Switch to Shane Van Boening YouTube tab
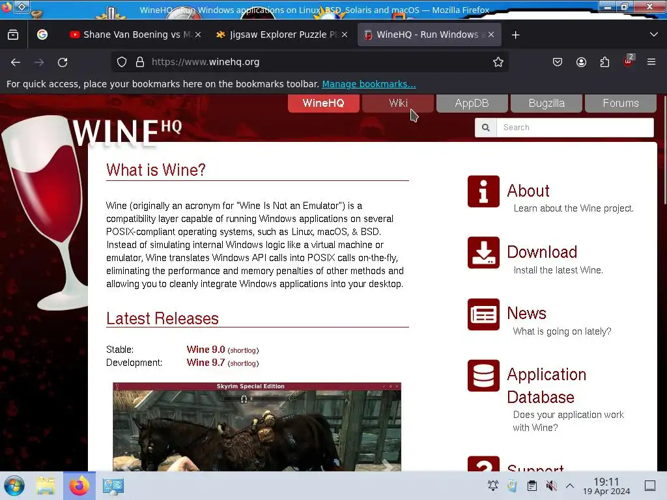This screenshot has height=500, width=667. point(135,35)
